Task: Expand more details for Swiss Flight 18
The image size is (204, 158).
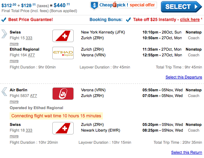Action: (14, 136)
